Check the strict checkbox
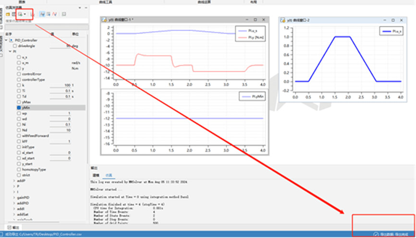Screen dimensions: 416x238 (x=19, y=175)
